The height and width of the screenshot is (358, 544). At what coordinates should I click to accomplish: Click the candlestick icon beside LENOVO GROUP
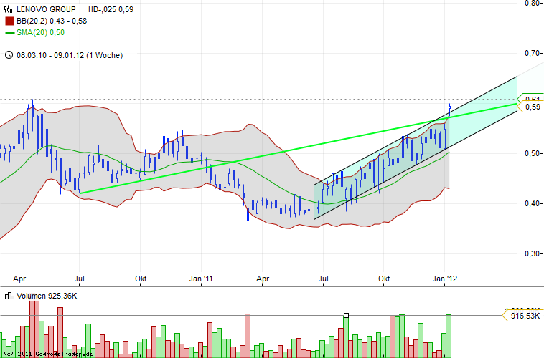(9, 10)
